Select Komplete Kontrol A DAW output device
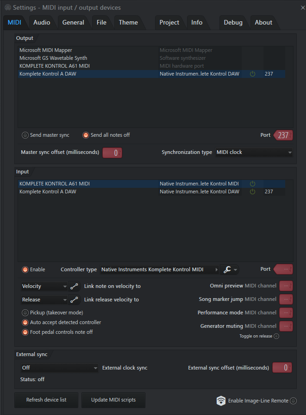Screen dimensions: 306x415 (x=152, y=74)
